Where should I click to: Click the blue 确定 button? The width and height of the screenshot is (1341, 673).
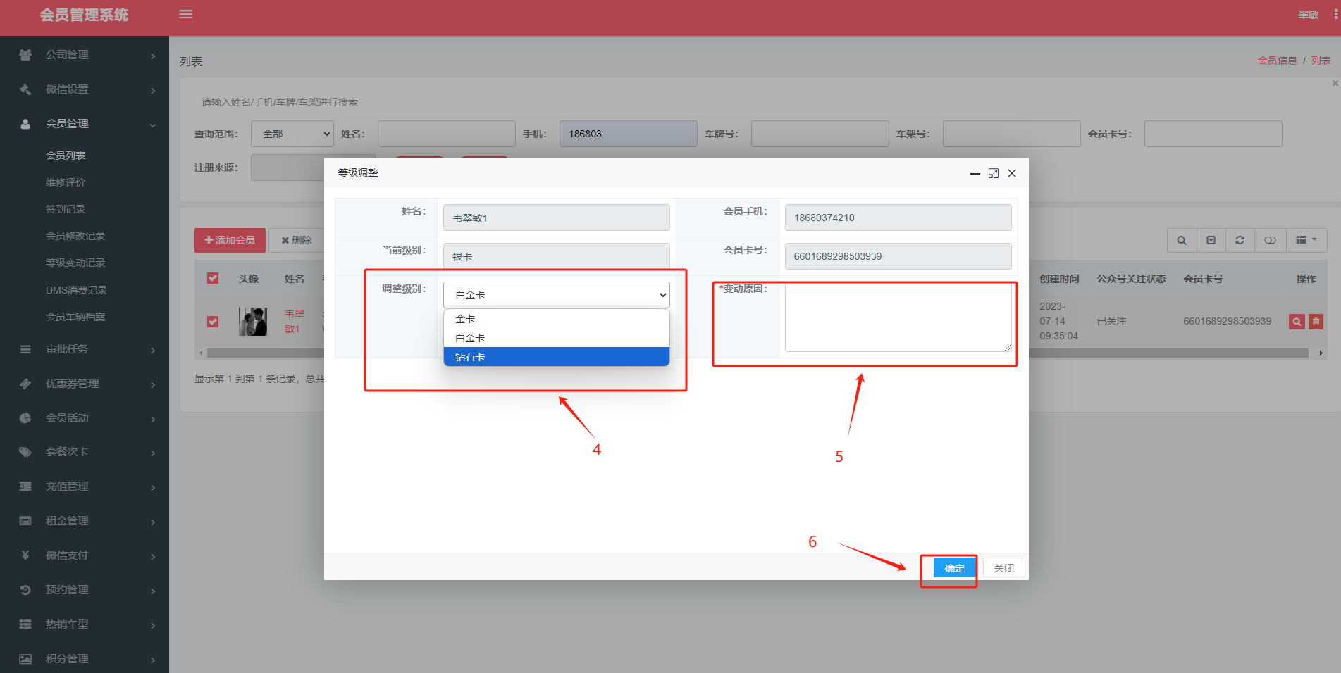954,568
